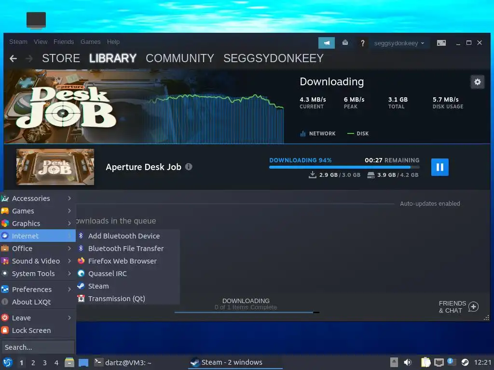Screen dimensions: 494x370
Task: Open Friends & Chat plus icon
Action: click(473, 307)
